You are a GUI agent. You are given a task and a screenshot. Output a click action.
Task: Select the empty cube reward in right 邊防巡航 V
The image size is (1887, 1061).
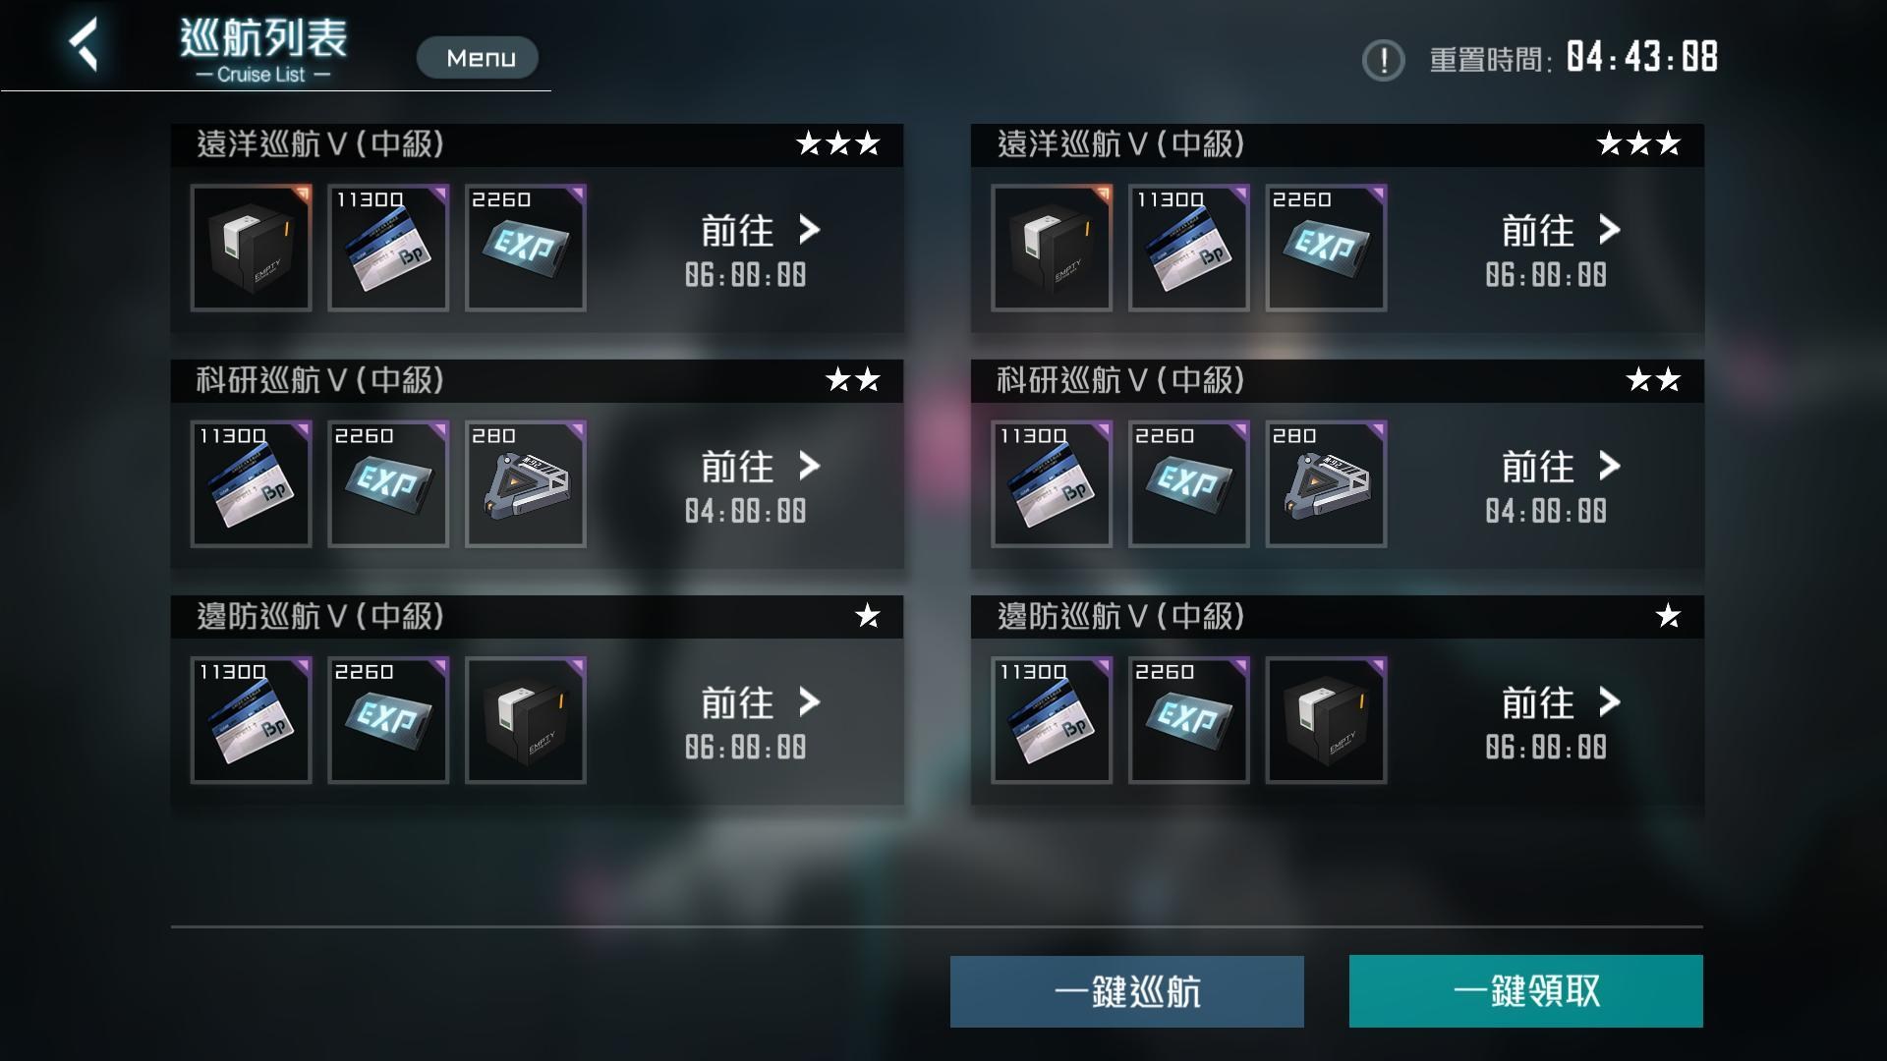[x=1326, y=720]
